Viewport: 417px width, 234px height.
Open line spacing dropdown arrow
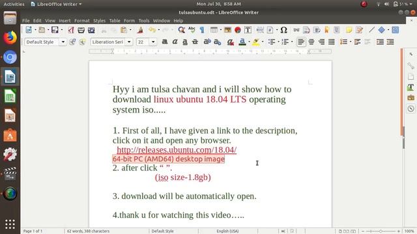click(x=351, y=42)
